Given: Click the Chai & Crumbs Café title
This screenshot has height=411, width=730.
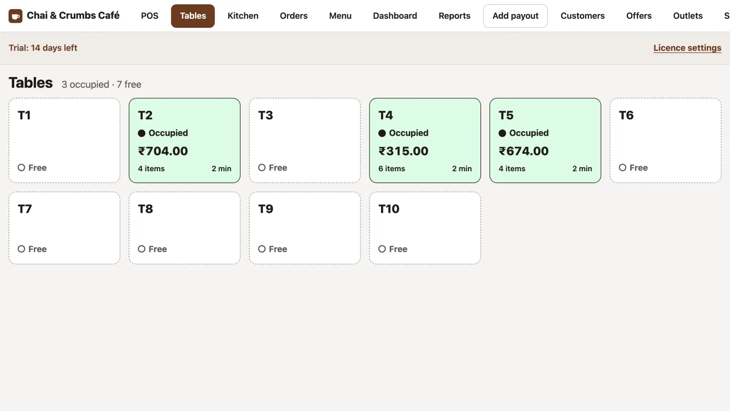Looking at the screenshot, I should tap(73, 16).
